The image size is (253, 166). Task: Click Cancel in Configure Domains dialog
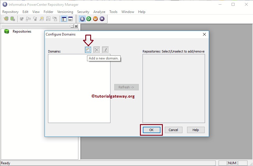(173, 130)
